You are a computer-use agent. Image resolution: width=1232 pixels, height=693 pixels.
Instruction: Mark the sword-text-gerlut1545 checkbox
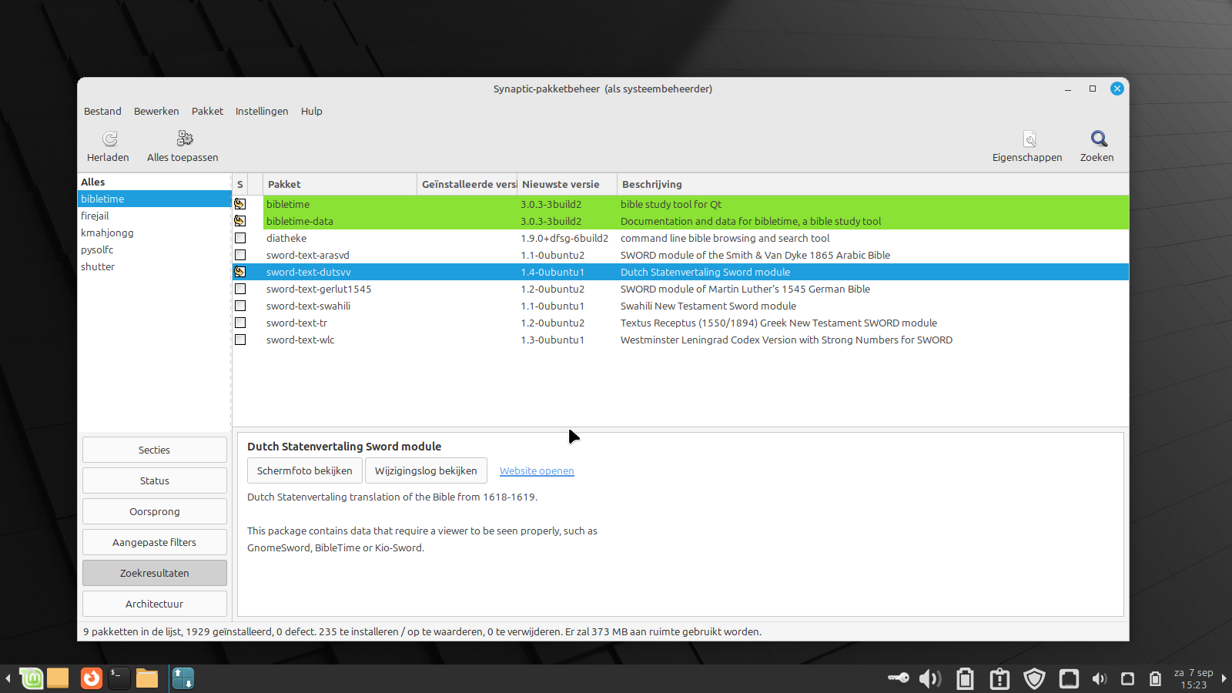point(240,289)
